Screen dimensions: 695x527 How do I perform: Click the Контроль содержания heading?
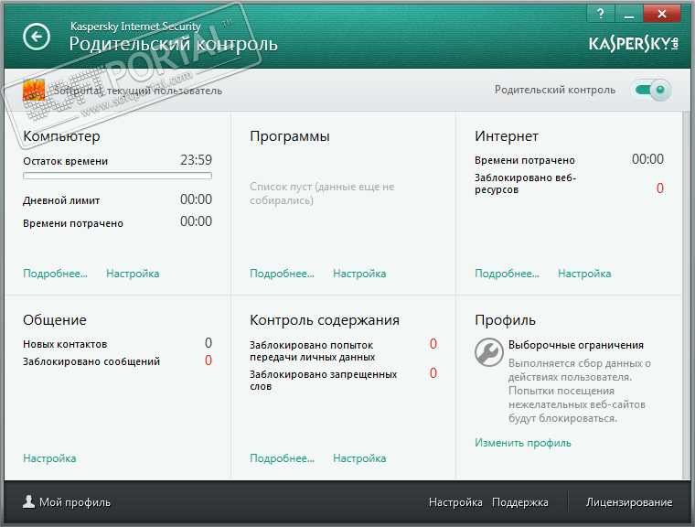[325, 320]
